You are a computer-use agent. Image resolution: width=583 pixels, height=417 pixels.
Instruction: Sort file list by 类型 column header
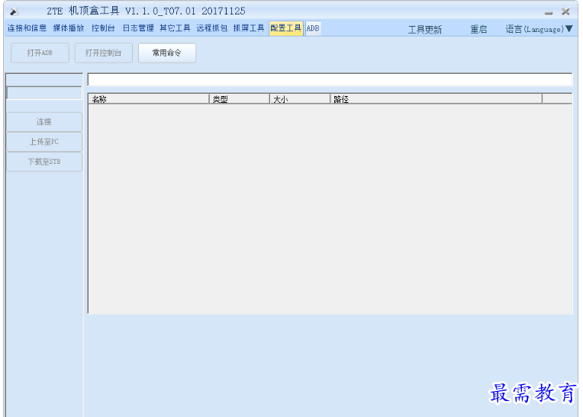tap(240, 99)
